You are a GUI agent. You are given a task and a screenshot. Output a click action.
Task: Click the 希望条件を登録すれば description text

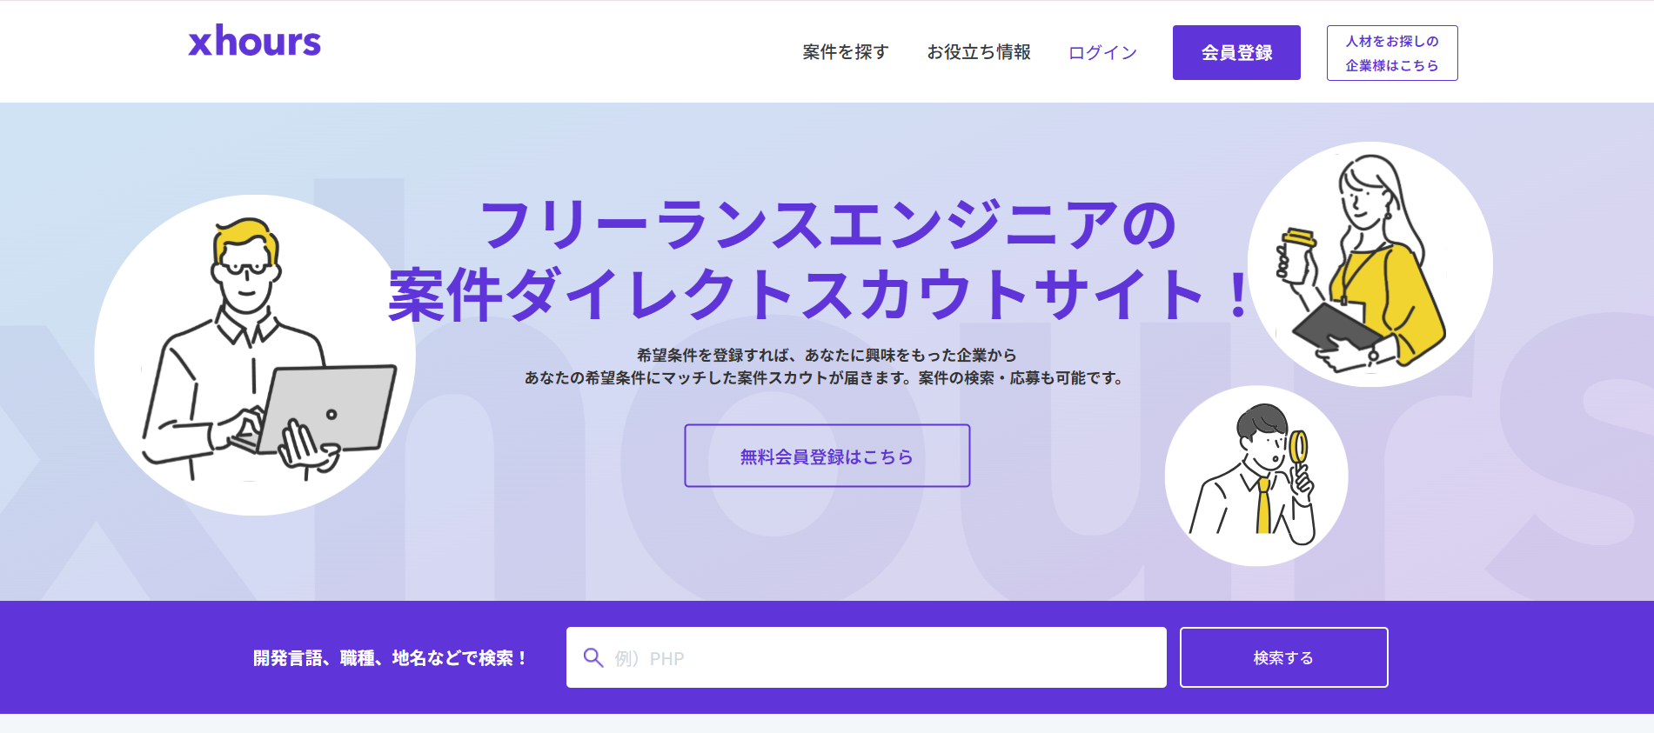826,355
